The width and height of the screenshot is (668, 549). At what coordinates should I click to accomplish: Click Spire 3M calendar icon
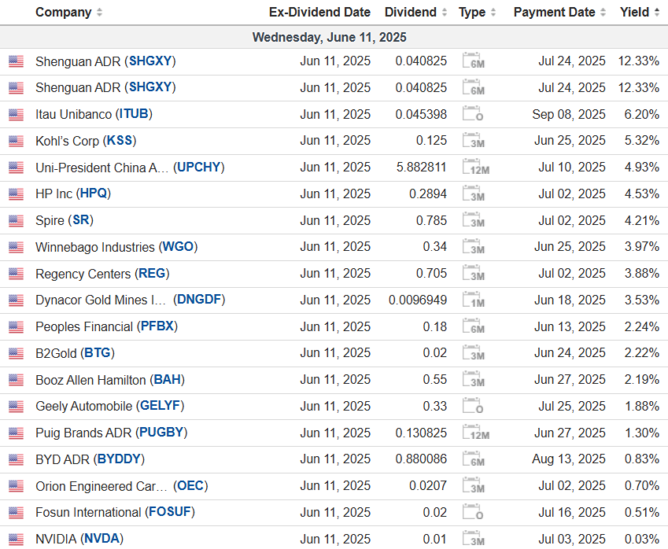[x=474, y=220]
